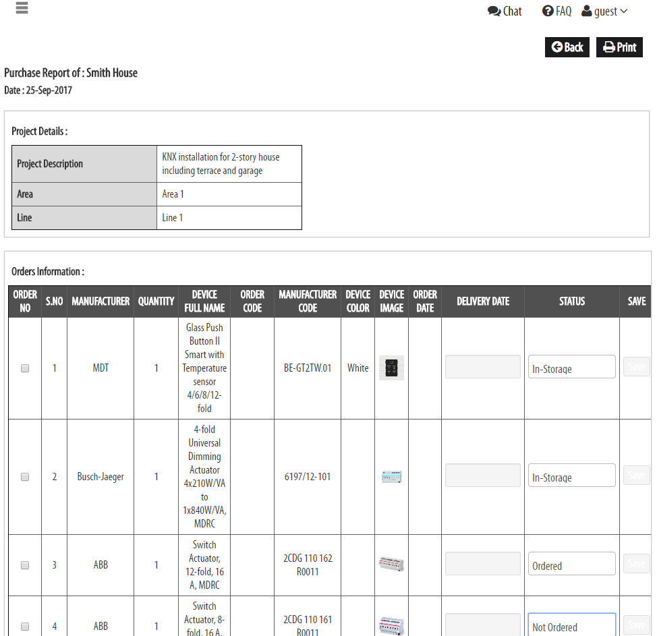Open the FAQ help link

click(x=556, y=11)
